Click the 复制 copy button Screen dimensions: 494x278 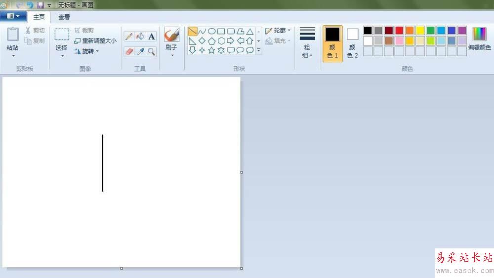35,40
